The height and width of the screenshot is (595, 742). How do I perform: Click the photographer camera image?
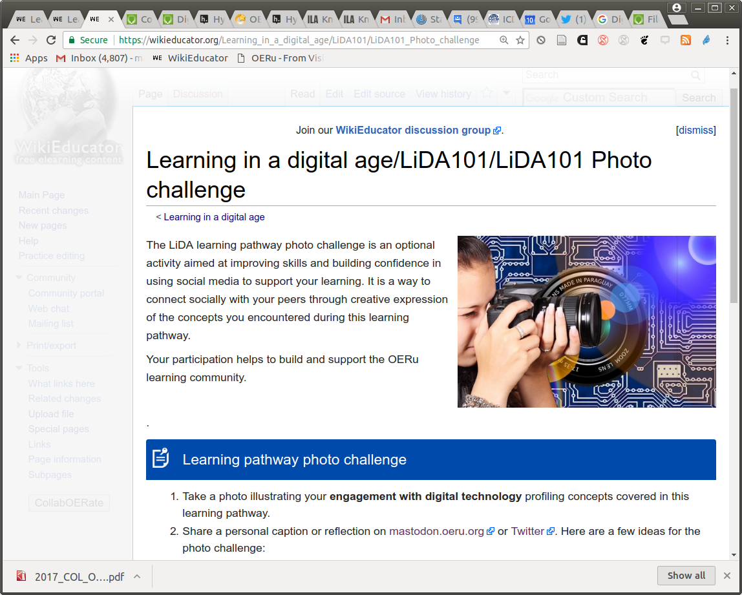(x=586, y=321)
